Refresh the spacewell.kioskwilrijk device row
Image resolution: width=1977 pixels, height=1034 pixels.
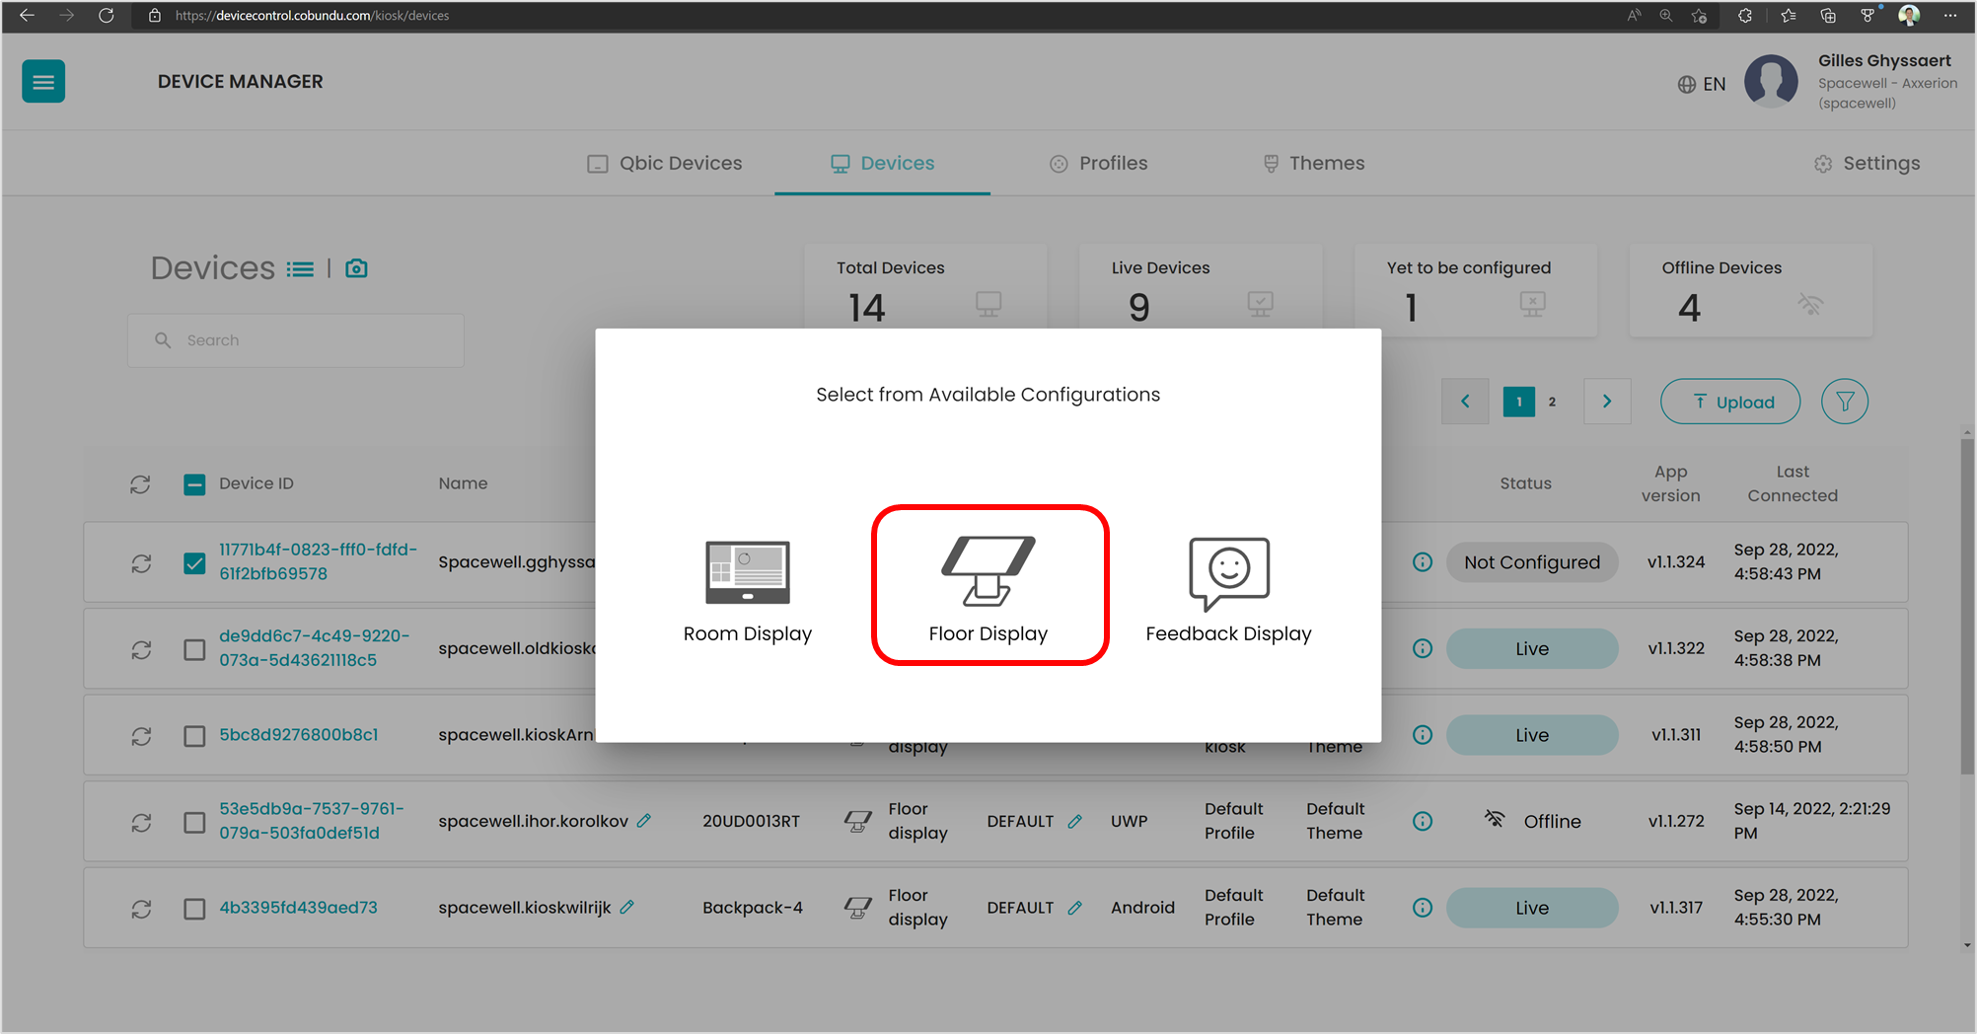141,909
